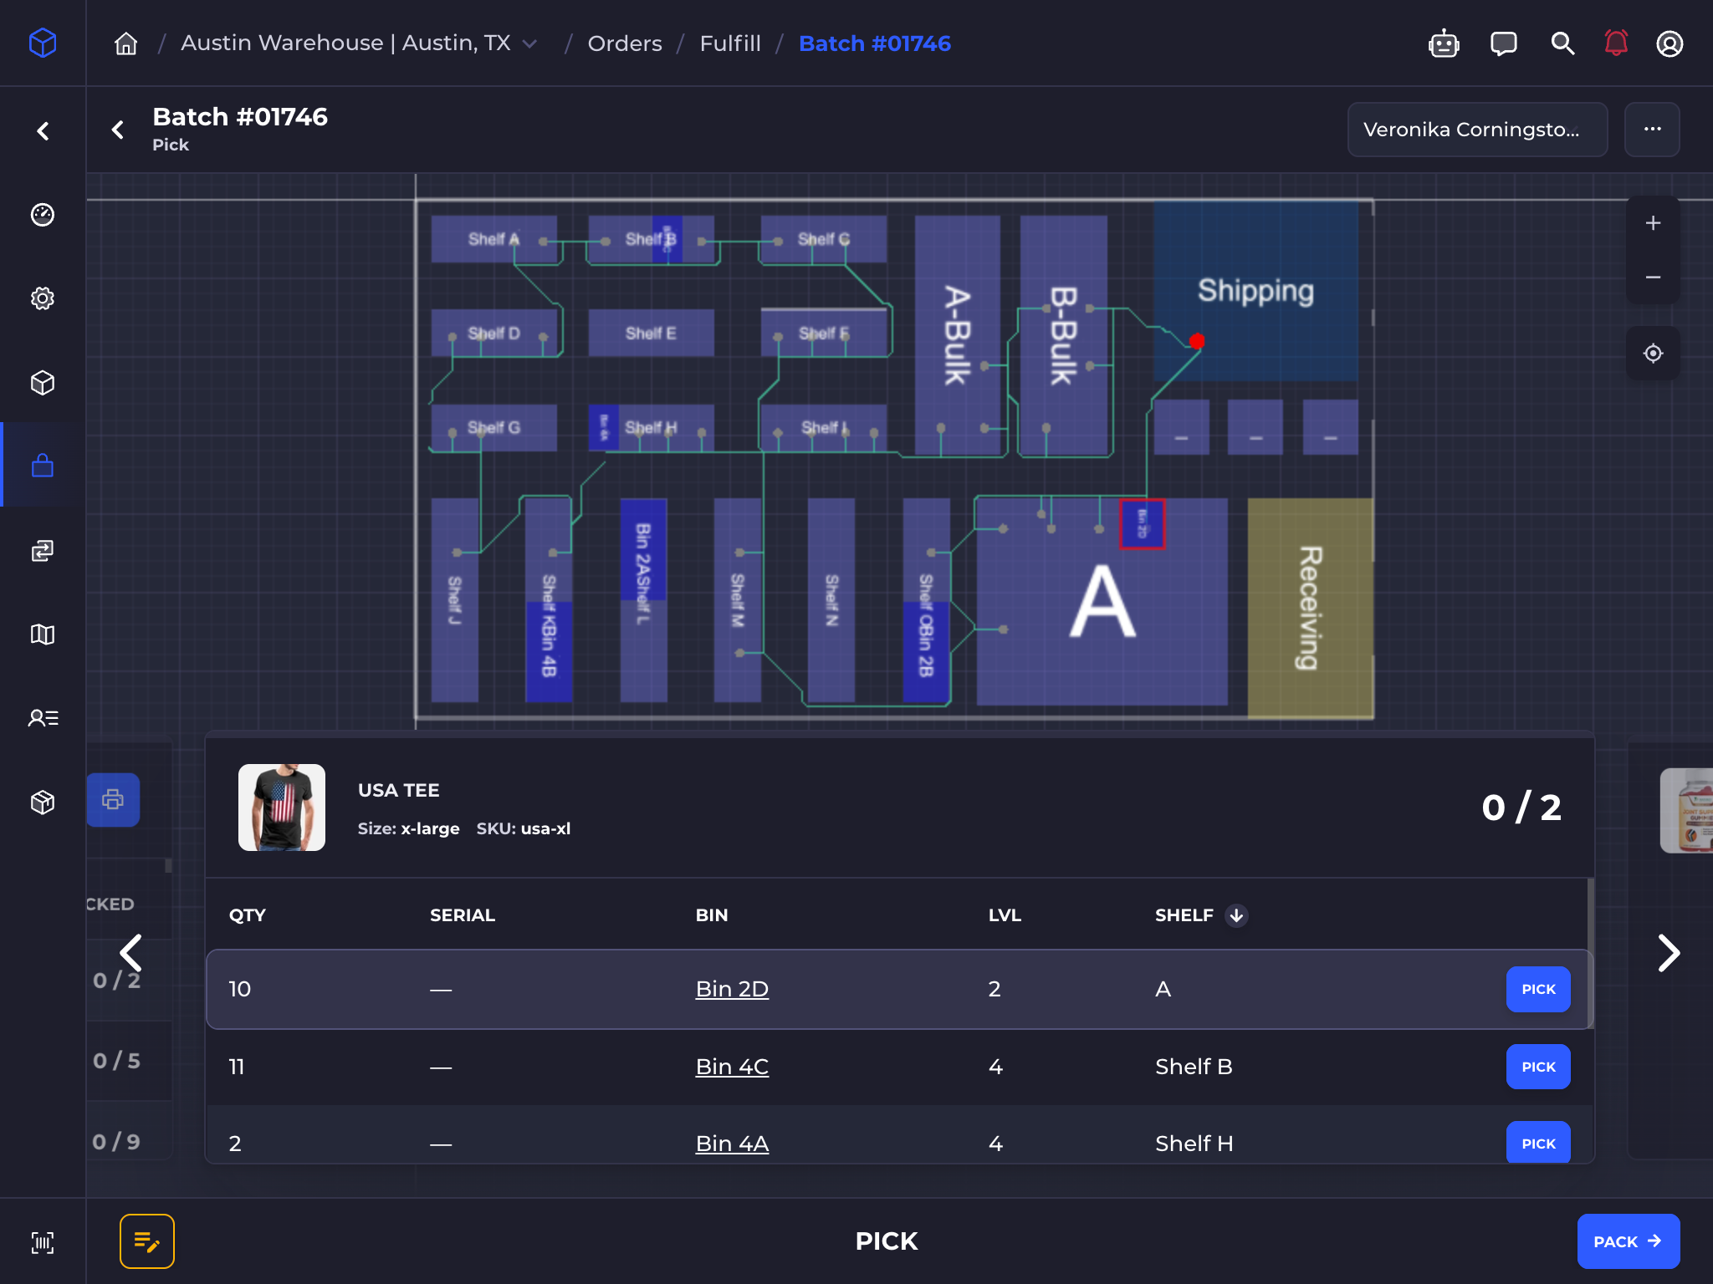
Task: Open the Veronika Corningsto... assignee dropdown
Action: (1477, 130)
